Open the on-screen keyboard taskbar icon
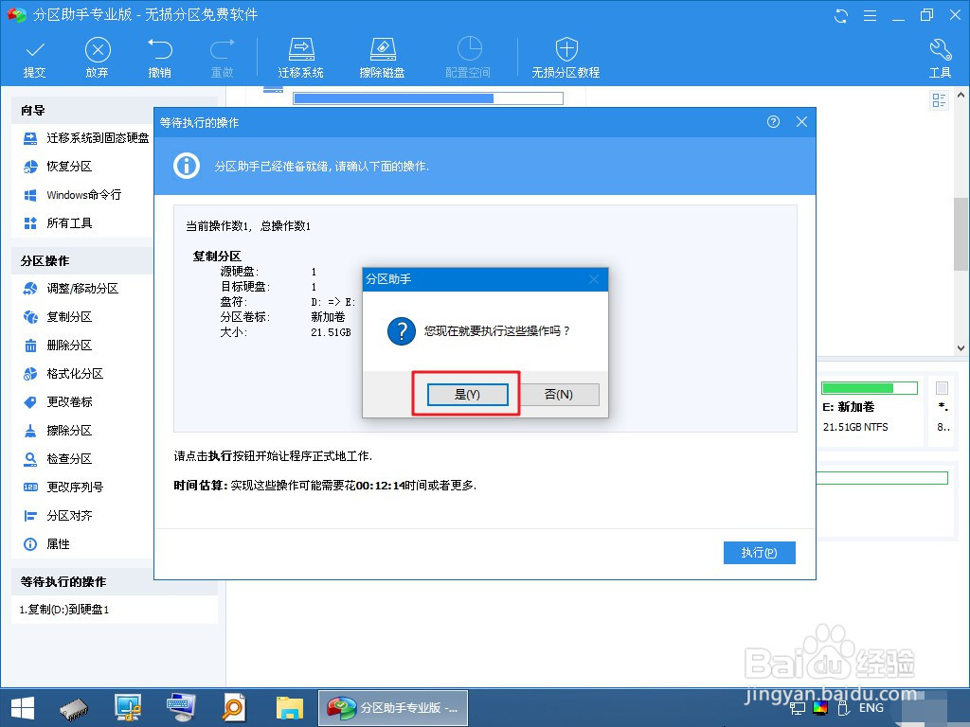The image size is (970, 727). click(181, 708)
